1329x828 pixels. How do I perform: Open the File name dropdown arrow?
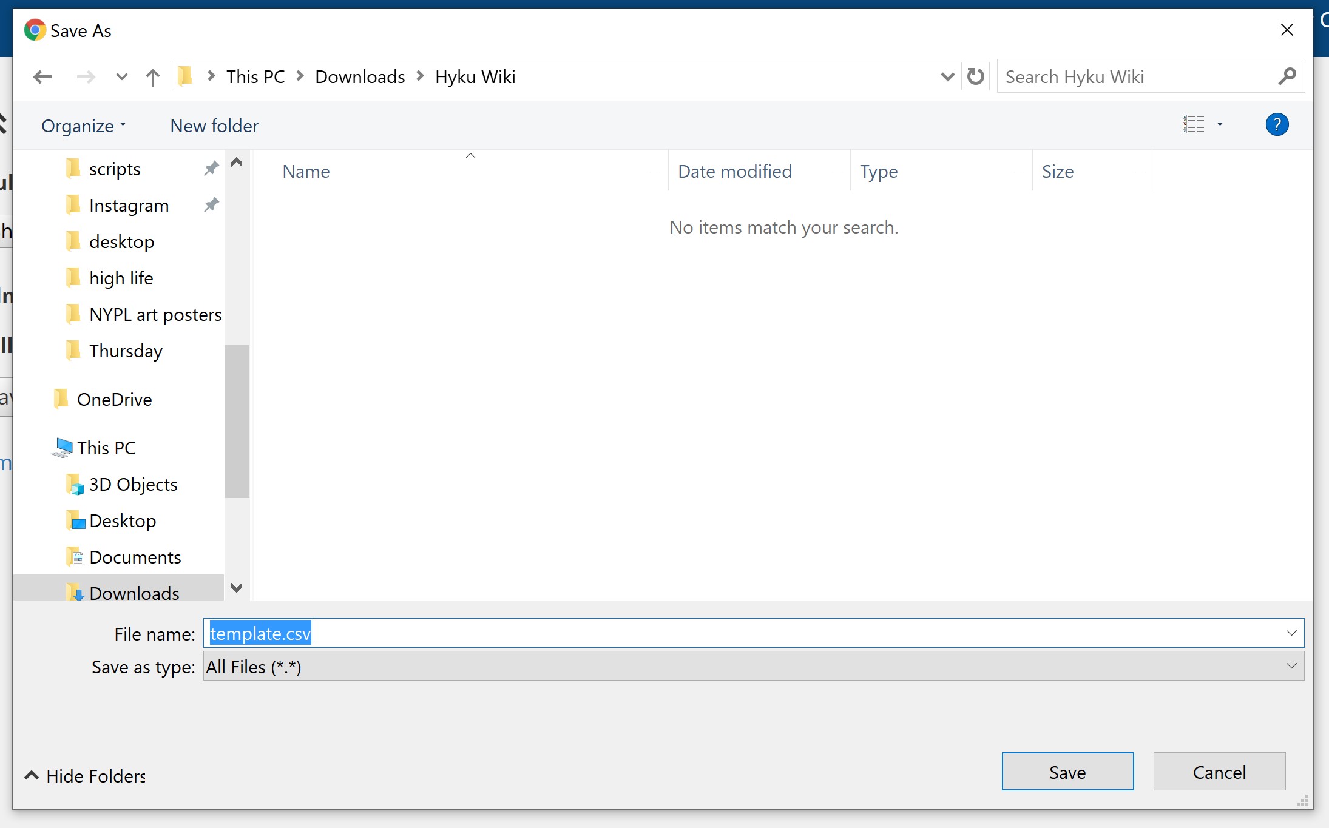(1291, 633)
